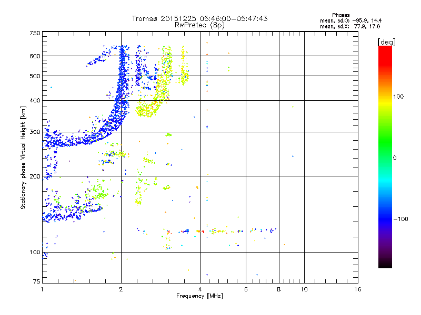Click the y-axis tick label '500'
The image size is (421, 315).
coord(35,76)
